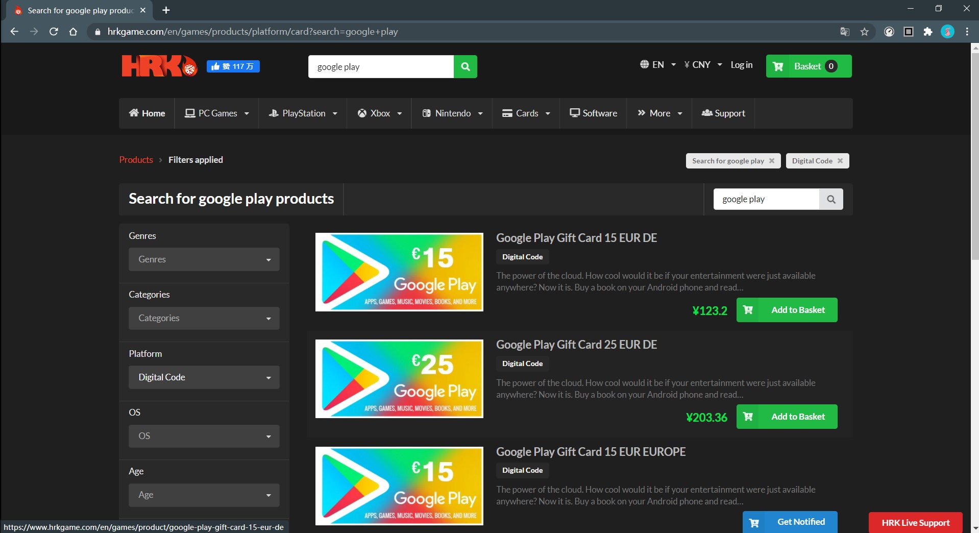Add 25 EUR DE card to basket
Viewport: 979px width, 533px height.
[787, 417]
